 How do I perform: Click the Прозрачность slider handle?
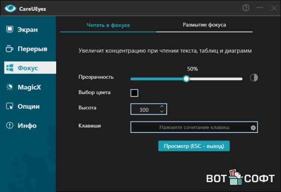coord(186,79)
